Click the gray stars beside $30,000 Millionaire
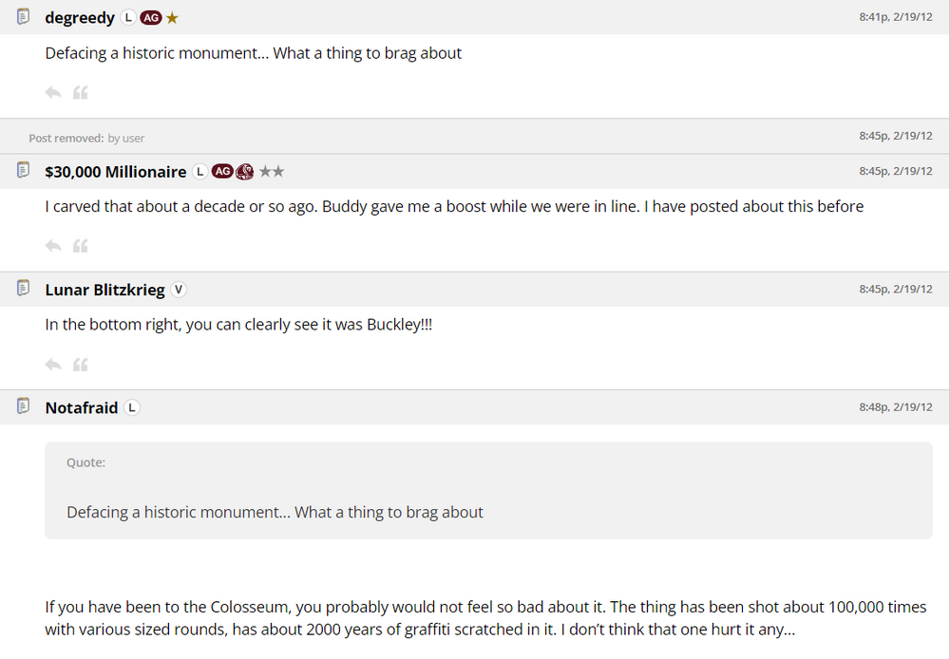This screenshot has width=950, height=659. [271, 172]
